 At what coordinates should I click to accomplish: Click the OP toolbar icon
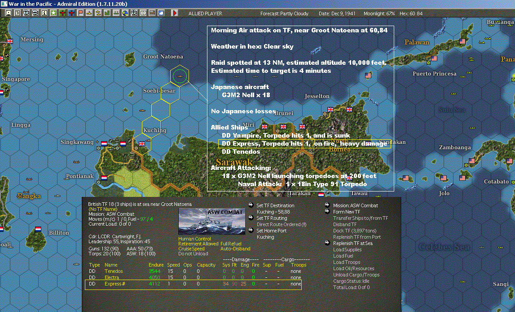point(143,13)
